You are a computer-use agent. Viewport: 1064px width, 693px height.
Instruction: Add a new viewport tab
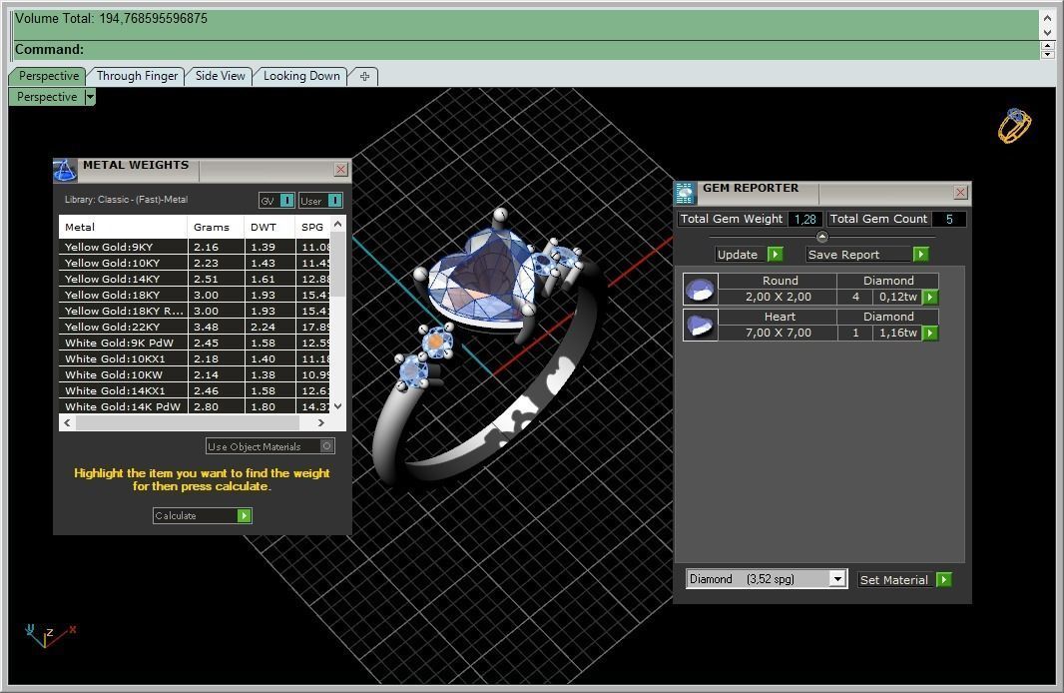pyautogui.click(x=364, y=76)
